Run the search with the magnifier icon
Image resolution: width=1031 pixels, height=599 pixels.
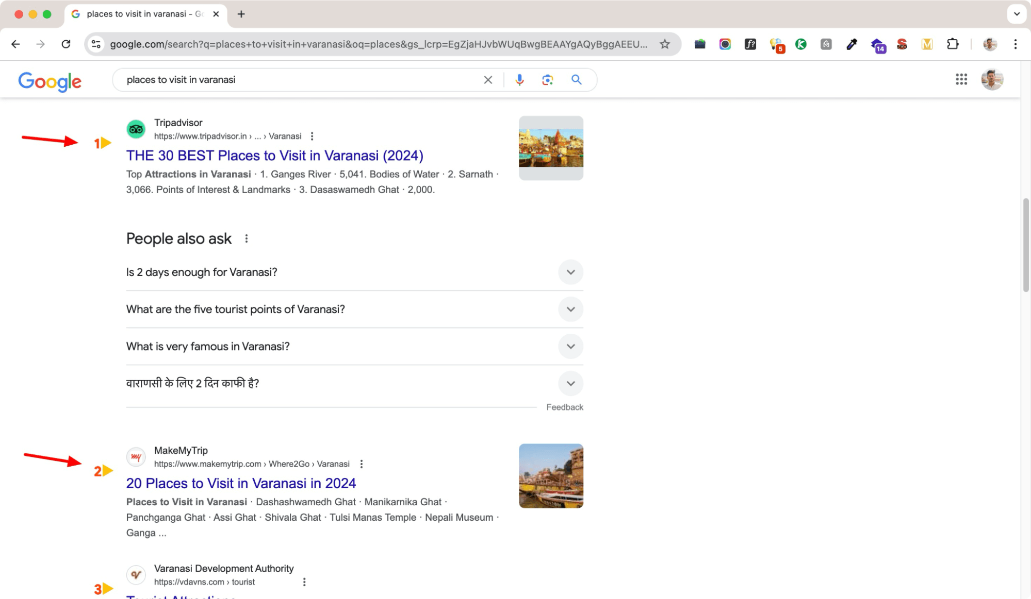(576, 79)
